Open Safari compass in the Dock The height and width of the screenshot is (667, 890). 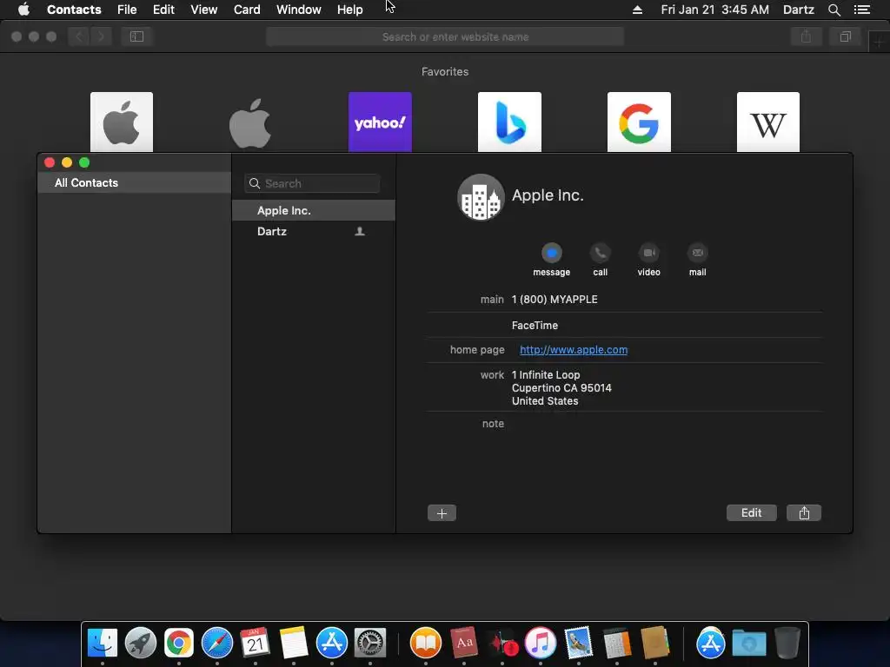coord(216,643)
